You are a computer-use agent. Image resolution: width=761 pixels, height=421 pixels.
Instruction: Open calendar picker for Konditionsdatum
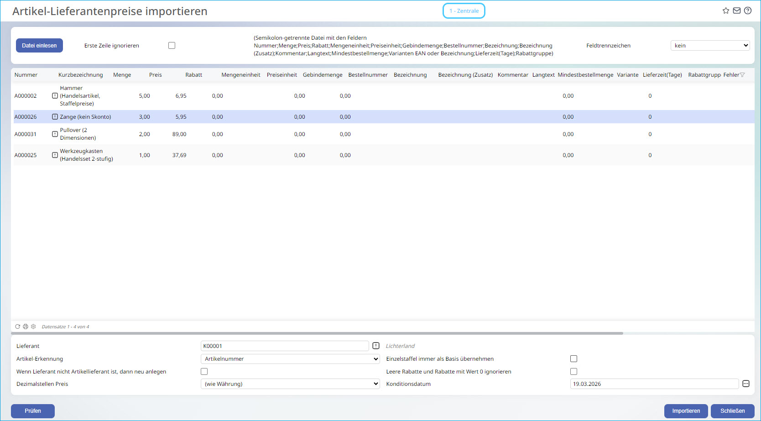coord(745,384)
